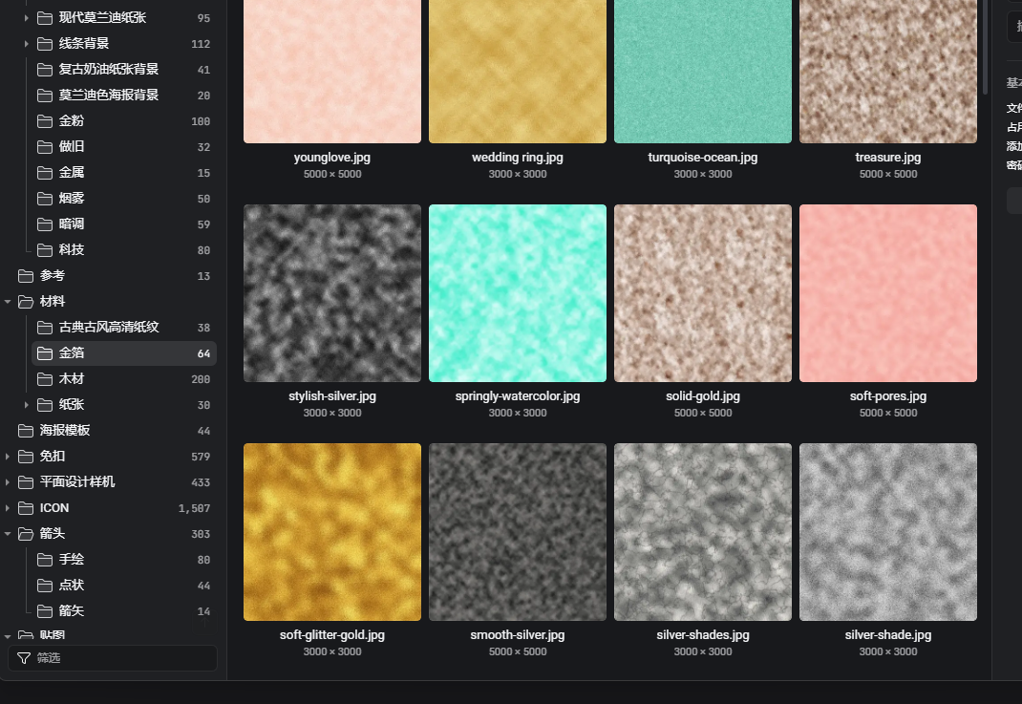Screen dimensions: 1022x704
Task: Pick the treasure.jpg speckled thumbnail
Action: [888, 71]
